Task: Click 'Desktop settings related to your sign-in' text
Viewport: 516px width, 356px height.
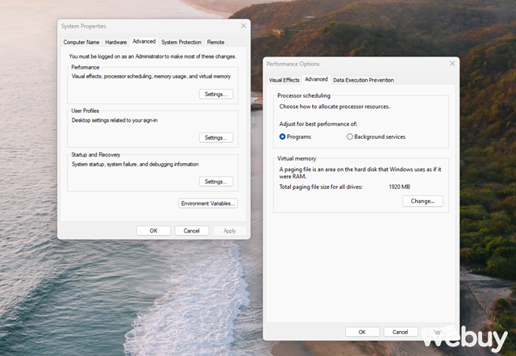Action: [114, 120]
